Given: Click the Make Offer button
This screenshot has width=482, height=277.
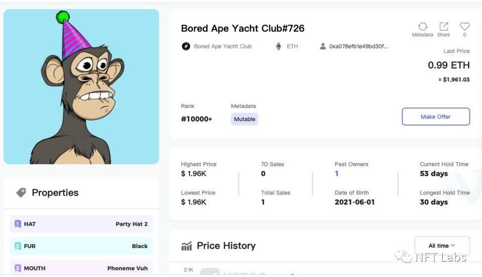Looking at the screenshot, I should click(436, 117).
